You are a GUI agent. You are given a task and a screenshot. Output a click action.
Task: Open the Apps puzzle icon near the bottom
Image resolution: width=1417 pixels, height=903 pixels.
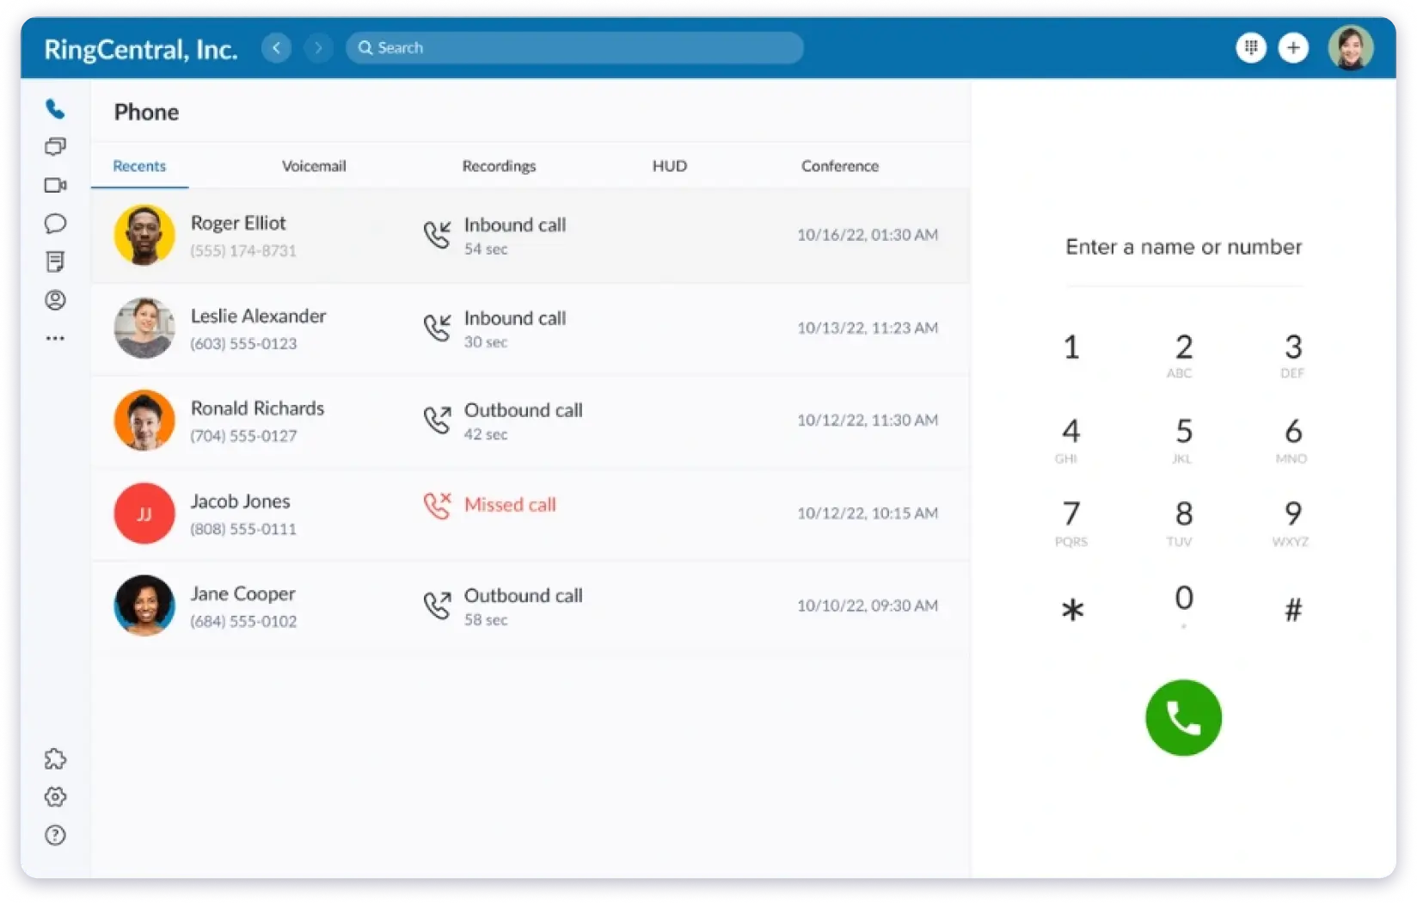(55, 759)
